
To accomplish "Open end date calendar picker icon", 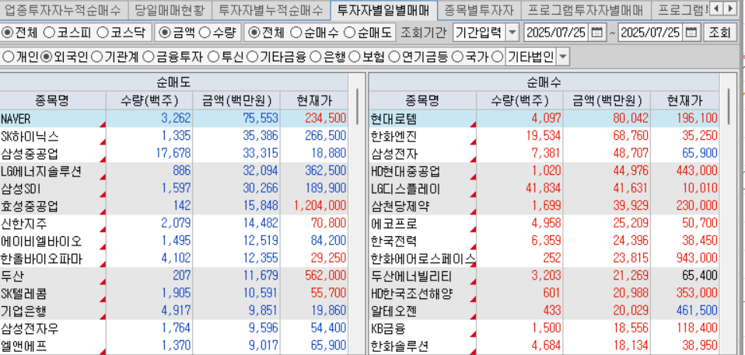I will [693, 33].
